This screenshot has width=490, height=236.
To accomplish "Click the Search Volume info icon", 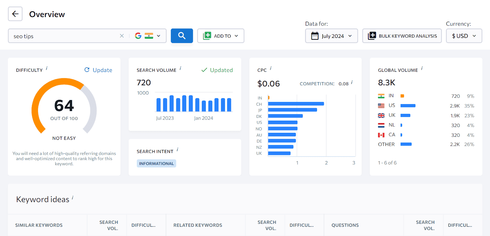I will point(180,68).
